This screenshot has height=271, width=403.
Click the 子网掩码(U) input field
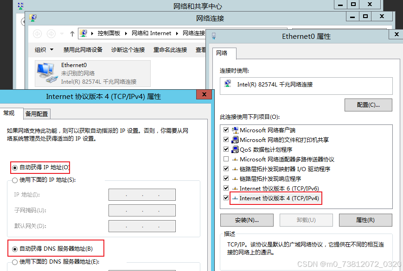point(142,210)
